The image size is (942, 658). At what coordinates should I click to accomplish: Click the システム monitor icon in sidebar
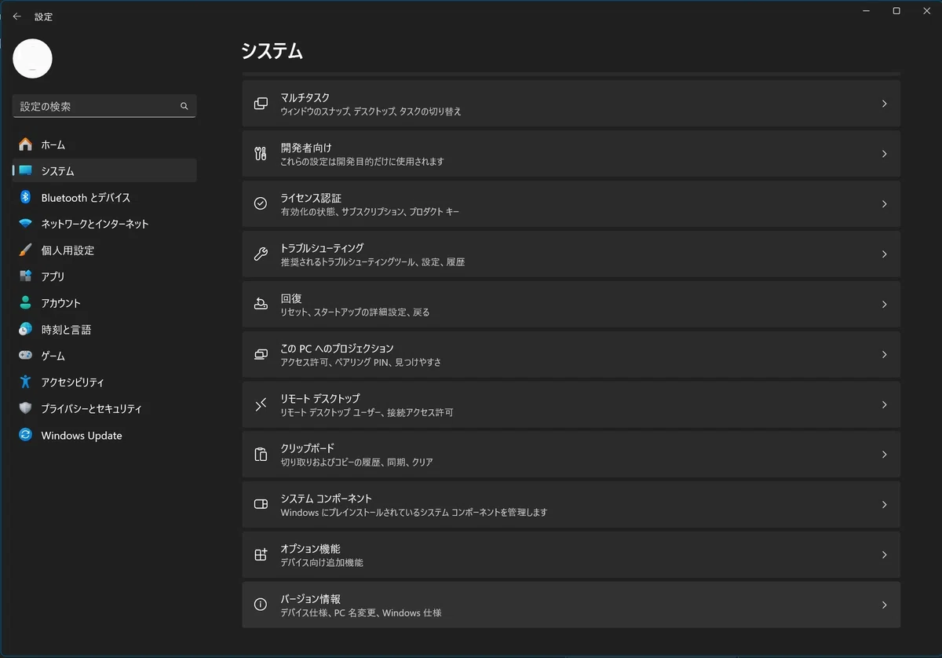click(x=26, y=170)
